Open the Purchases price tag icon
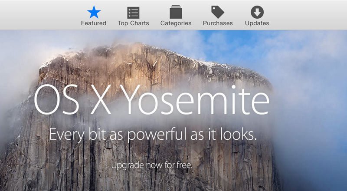Viewport: 347px width, 191px height. 218,12
